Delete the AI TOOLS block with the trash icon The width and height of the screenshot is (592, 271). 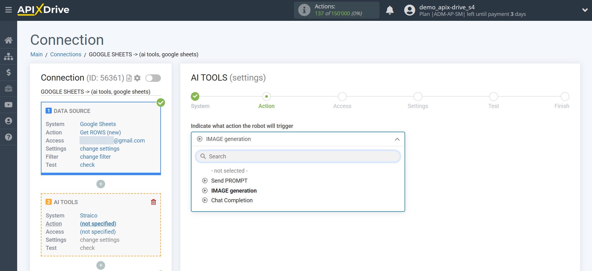click(153, 202)
